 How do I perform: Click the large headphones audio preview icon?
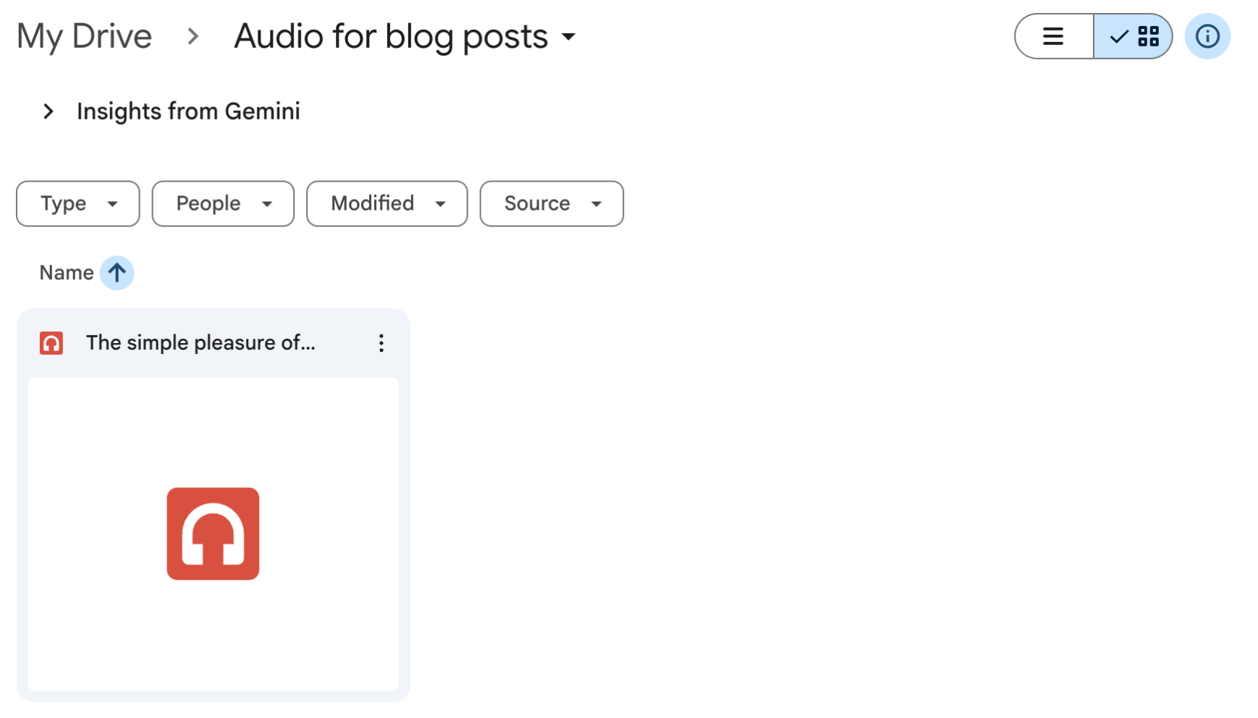tap(213, 533)
